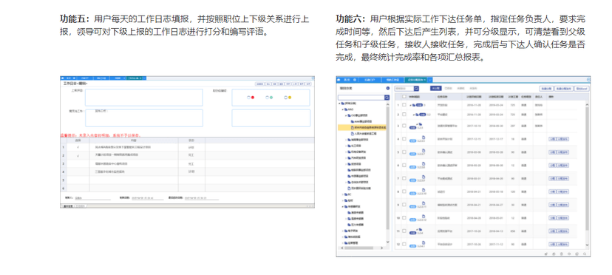Expand the BC node in project tree
Viewport: 612px width, 275px height.
[343, 194]
